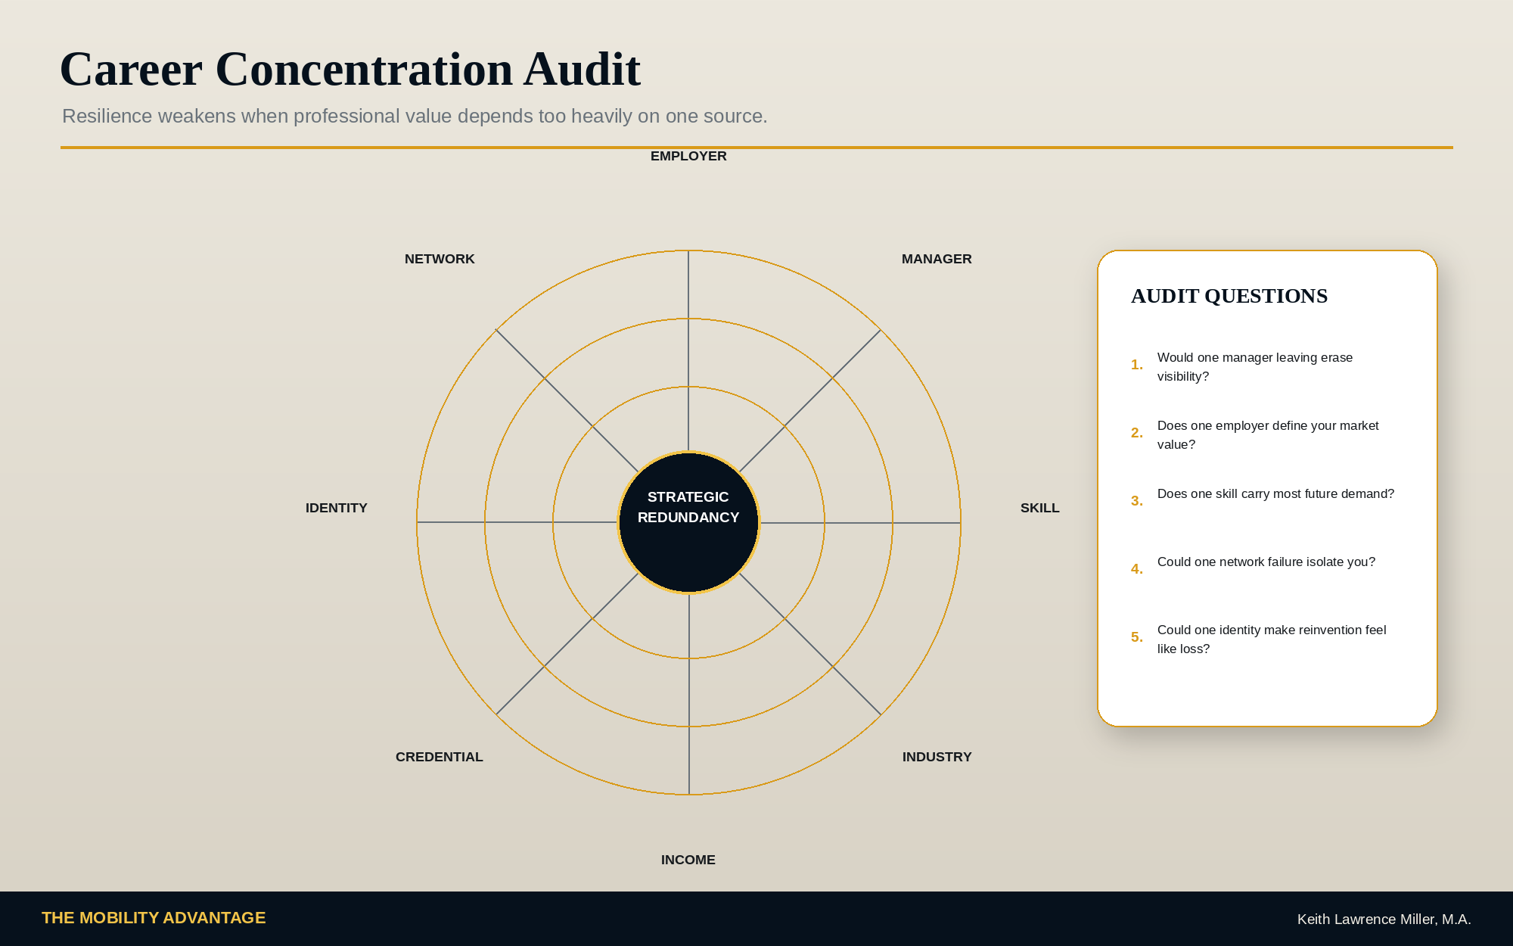Select the SKILL spoke label
The width and height of the screenshot is (1513, 946).
(x=1039, y=508)
